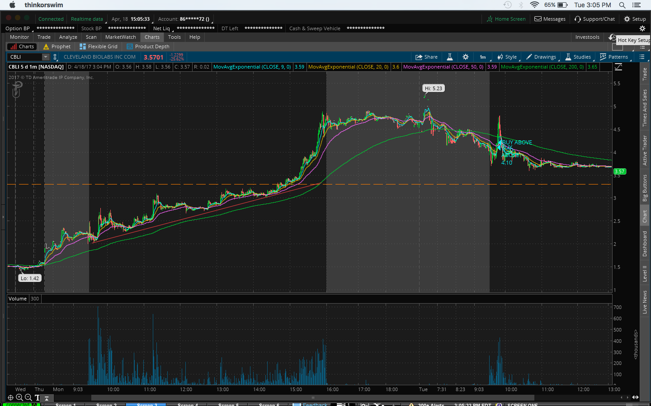The image size is (651, 406).
Task: Expand the CBLI symbol dropdown arrow
Action: (x=46, y=57)
